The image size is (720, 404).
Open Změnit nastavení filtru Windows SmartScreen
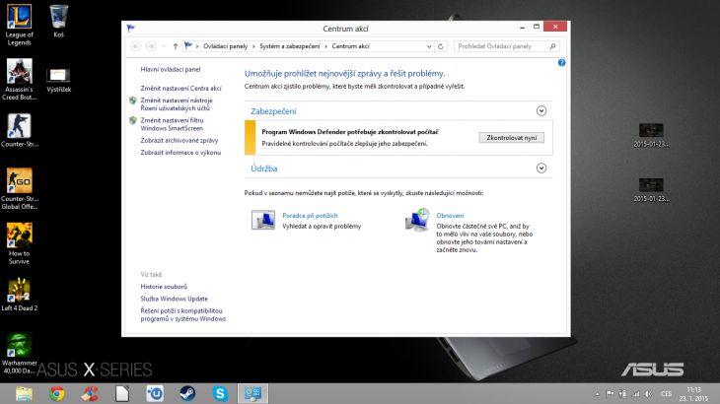pos(173,124)
